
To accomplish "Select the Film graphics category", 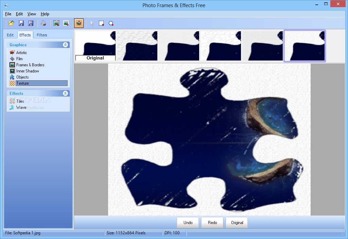I will click(x=19, y=58).
